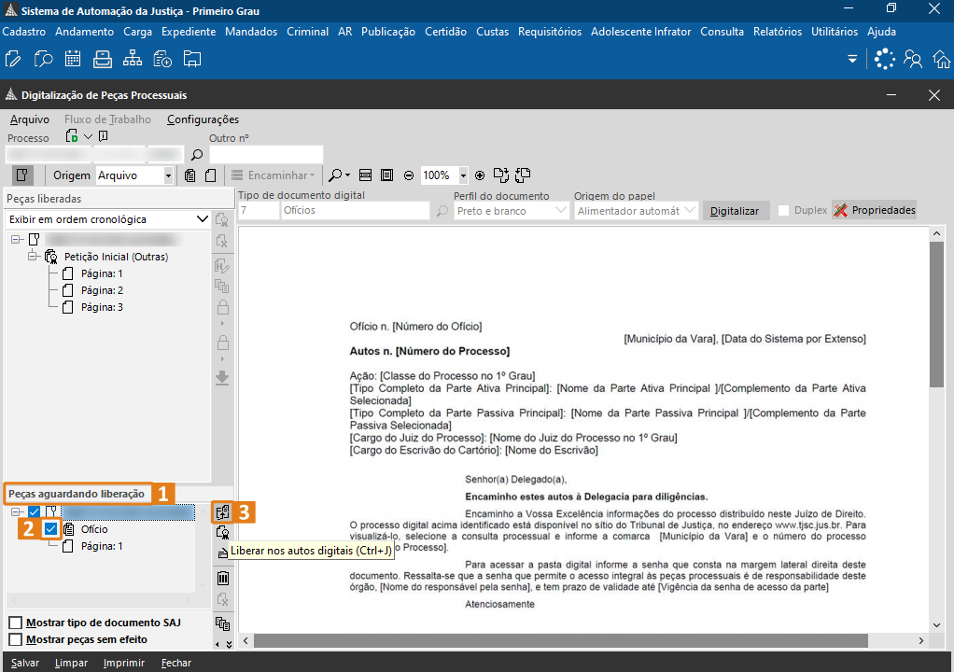Click the printer tray icon in main toolbar
954x672 pixels.
103,59
